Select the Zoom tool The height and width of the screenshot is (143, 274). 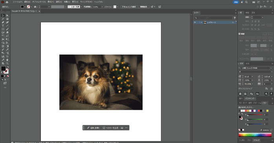[7, 63]
